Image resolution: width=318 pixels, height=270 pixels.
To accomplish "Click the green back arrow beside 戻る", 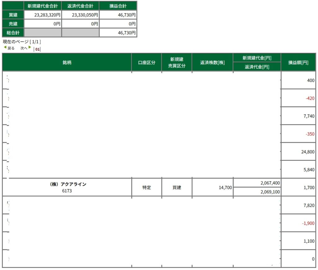I will click(5, 47).
